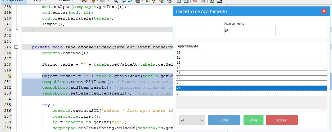Screen dimensions: 332x132
Task: Click the red macro record icon
Action: (195, 1)
